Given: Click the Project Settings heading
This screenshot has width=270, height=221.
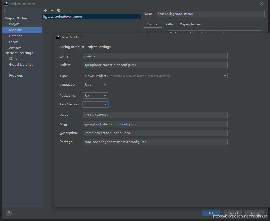Looking at the screenshot, I should [x=17, y=18].
